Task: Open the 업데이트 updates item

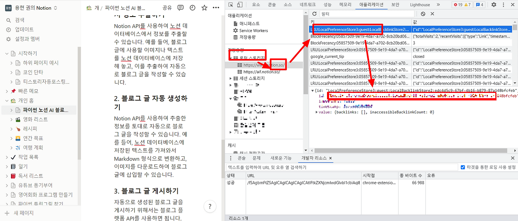Action: pyautogui.click(x=24, y=29)
